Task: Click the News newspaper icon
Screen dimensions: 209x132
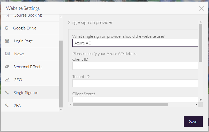Action: click(x=7, y=54)
